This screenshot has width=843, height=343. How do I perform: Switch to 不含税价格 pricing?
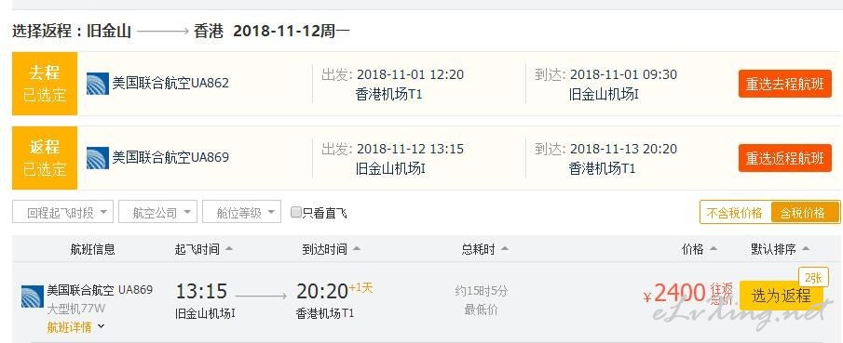click(x=735, y=213)
